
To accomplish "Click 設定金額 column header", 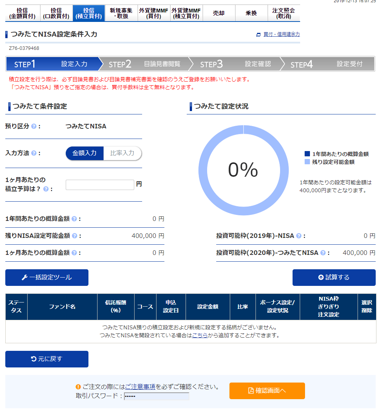I will tap(208, 307).
